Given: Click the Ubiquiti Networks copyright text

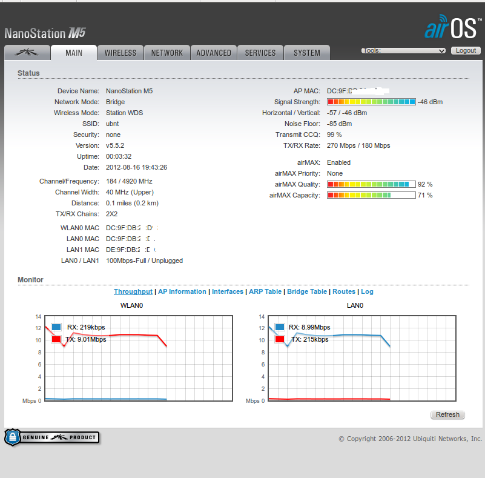Looking at the screenshot, I should pos(410,439).
